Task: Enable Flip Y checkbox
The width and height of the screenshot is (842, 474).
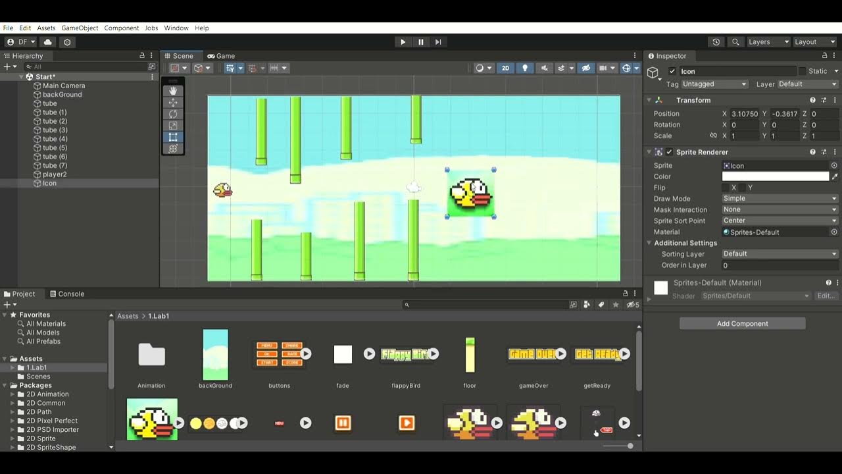Action: coord(741,188)
